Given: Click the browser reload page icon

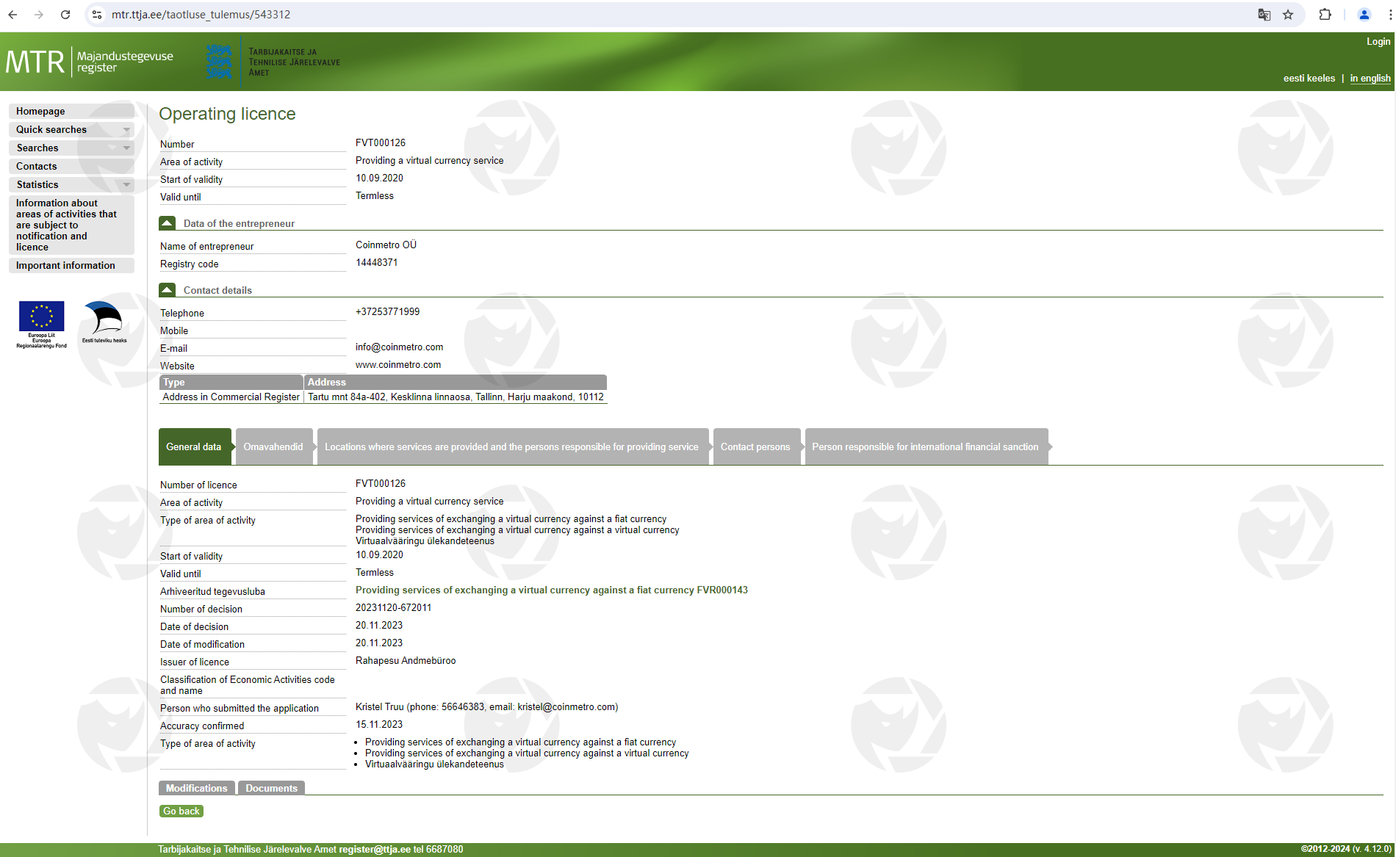Looking at the screenshot, I should pos(65,15).
